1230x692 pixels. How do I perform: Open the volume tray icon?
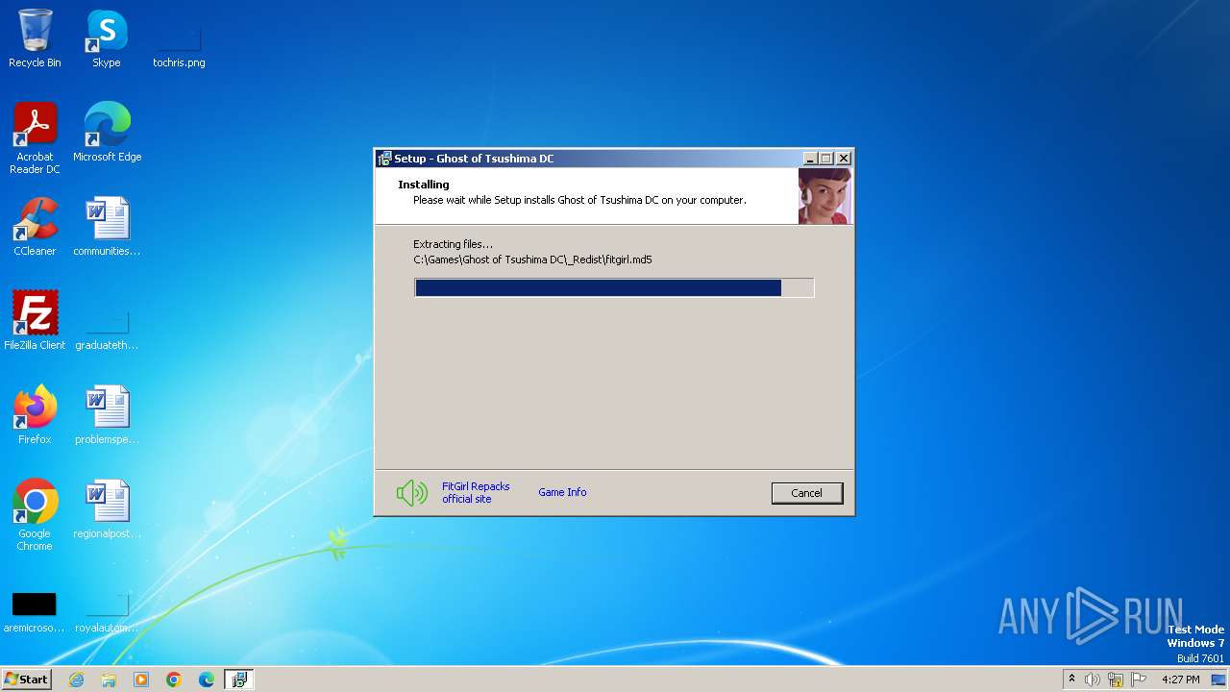click(x=1093, y=680)
